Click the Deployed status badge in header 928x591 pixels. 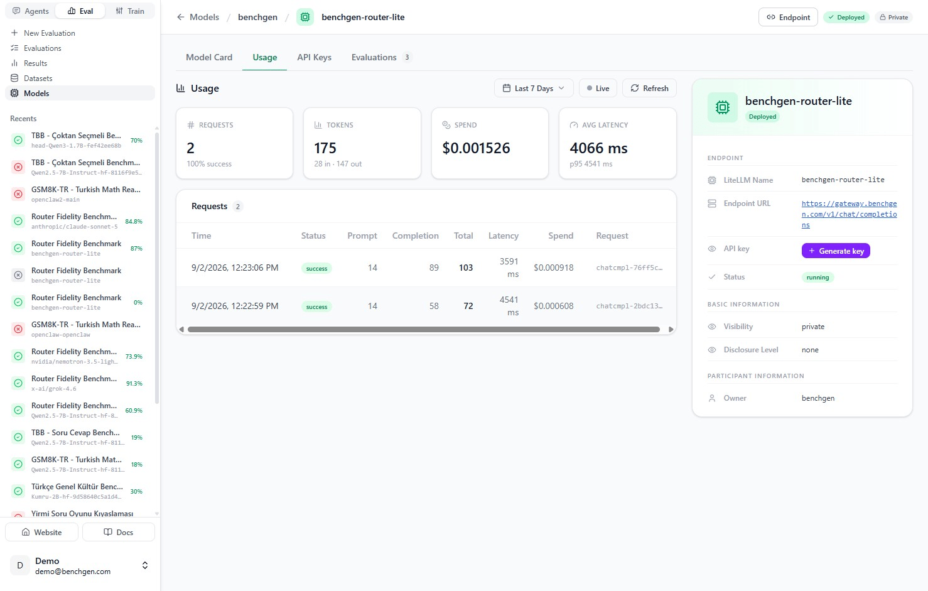tap(846, 18)
